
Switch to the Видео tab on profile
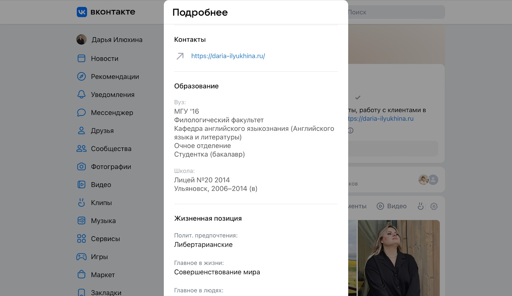tap(392, 206)
